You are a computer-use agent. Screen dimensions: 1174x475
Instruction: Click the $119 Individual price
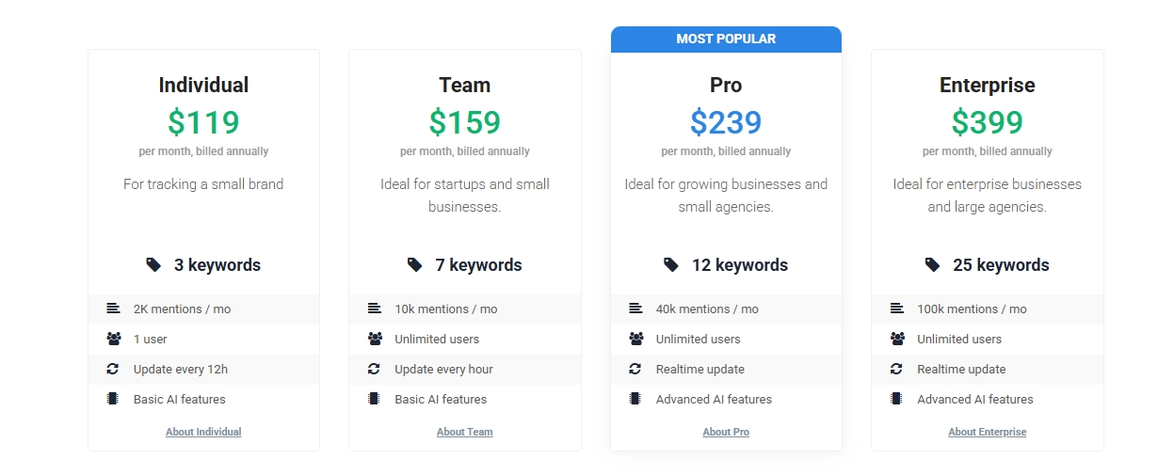click(203, 122)
